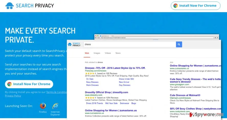Image resolution: width=227 pixels, height=120 pixels.
Task: Open the 'Dress 2016 Trends' sitelink
Action: tap(95, 103)
